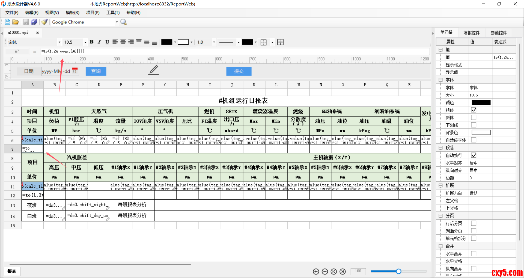Click the formula bar input field
The height and width of the screenshot is (278, 524).
point(235,51)
